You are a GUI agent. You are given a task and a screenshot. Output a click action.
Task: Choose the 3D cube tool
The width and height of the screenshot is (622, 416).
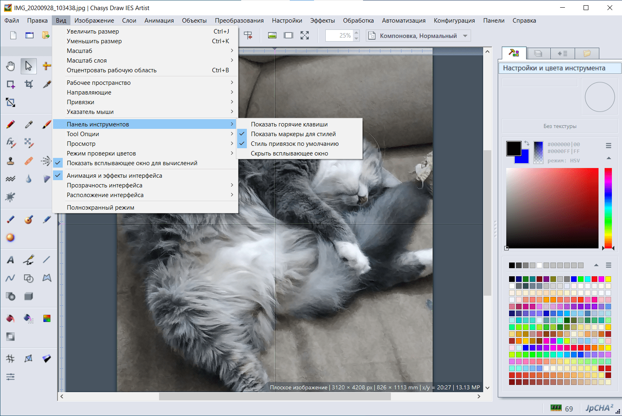coord(28,296)
